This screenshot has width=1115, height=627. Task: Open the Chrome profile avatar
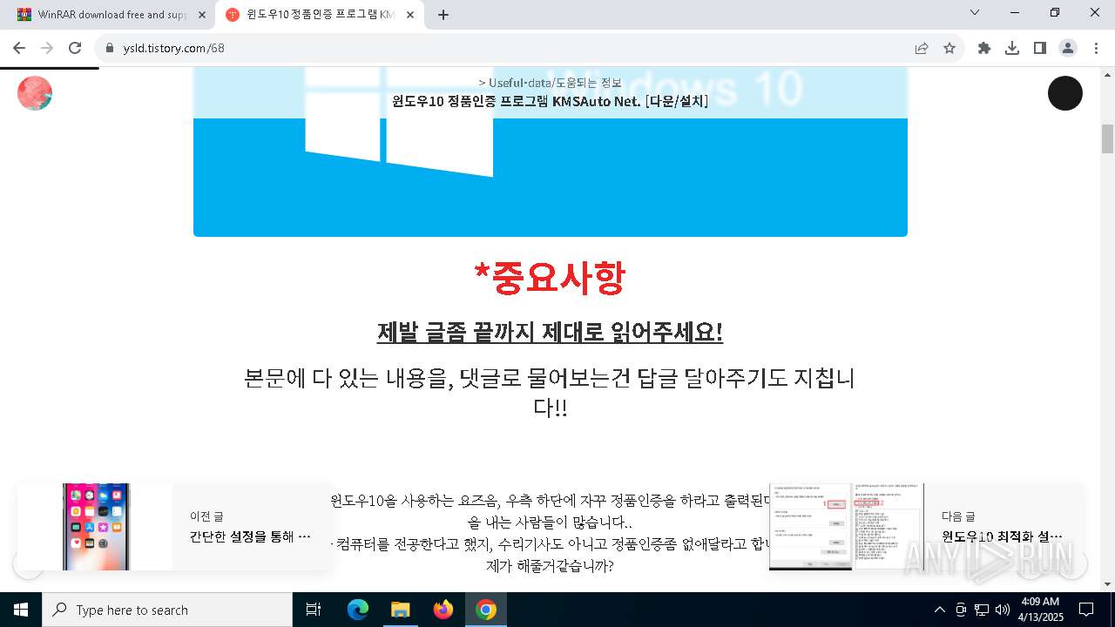[x=1068, y=48]
